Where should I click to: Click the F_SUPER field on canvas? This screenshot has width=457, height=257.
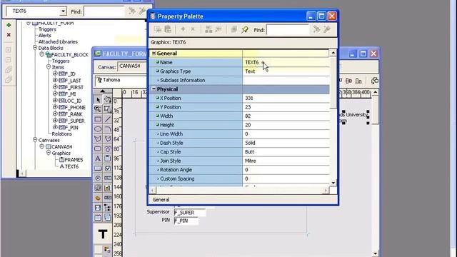190,213
